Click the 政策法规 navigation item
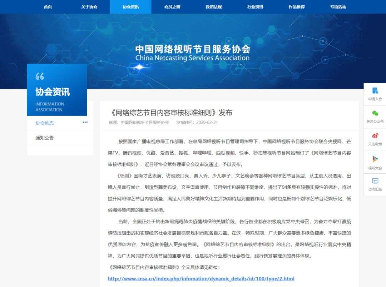 [x=214, y=6]
